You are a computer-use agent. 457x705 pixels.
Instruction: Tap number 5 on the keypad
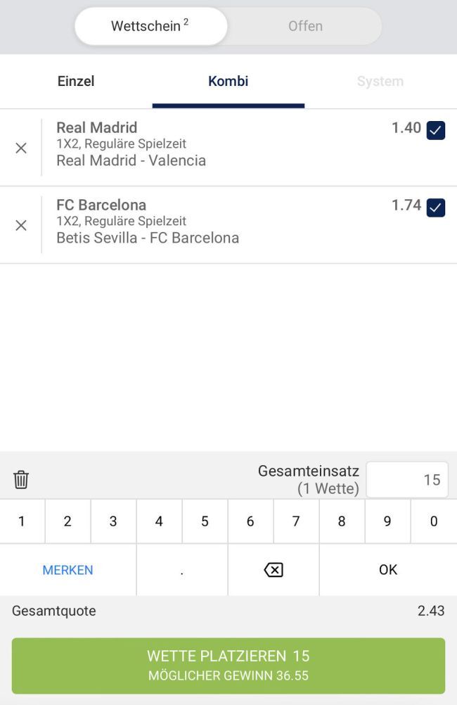coord(205,521)
